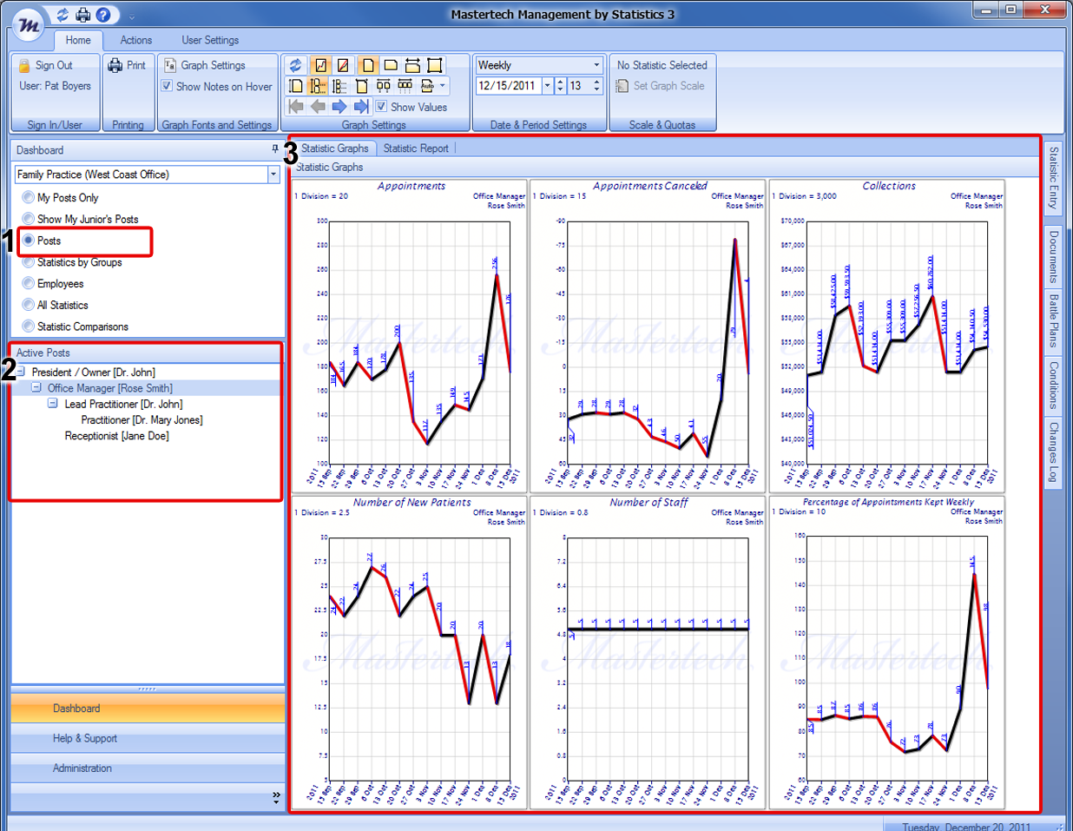This screenshot has height=831, width=1073.
Task: Open the Documents side tab
Action: (1053, 256)
